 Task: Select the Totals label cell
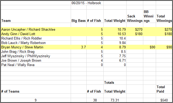pos(115,82)
